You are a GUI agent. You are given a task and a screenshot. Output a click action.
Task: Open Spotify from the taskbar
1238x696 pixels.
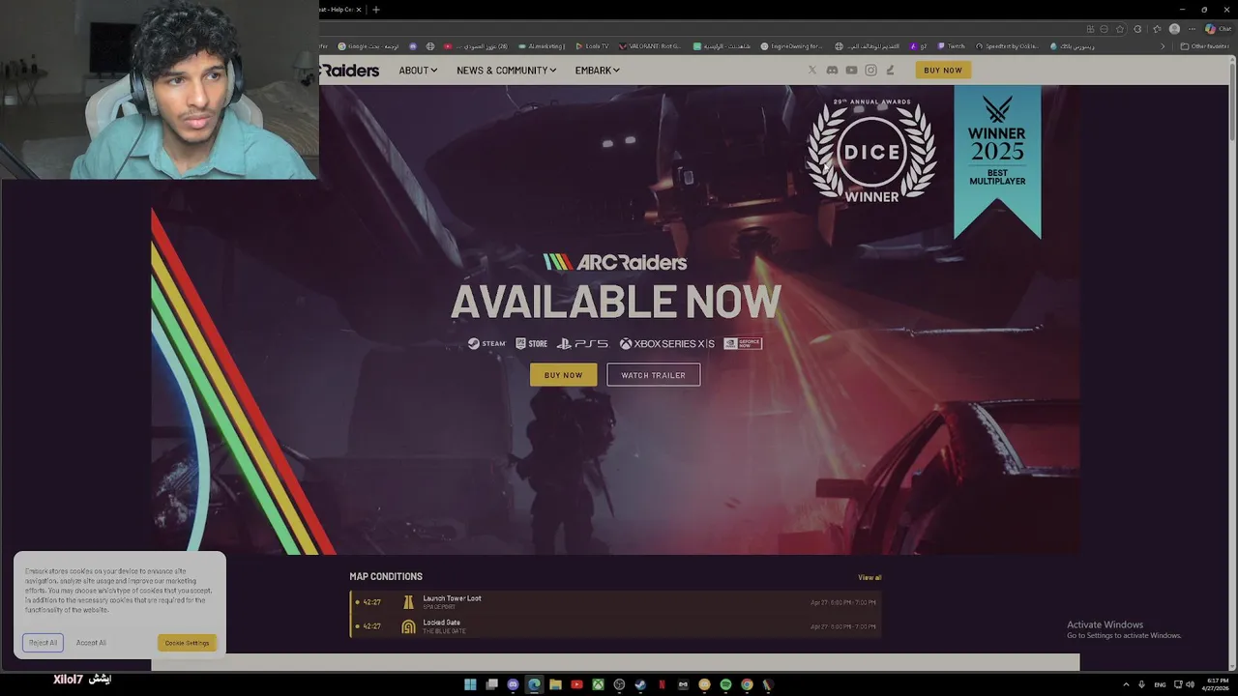(x=725, y=684)
